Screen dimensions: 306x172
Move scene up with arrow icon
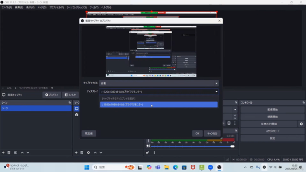coord(22,152)
